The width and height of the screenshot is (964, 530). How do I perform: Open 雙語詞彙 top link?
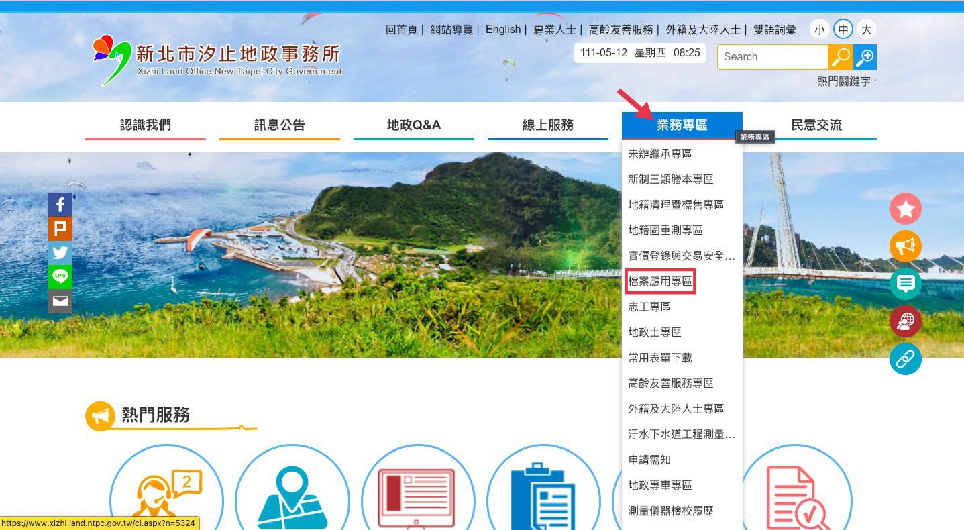click(x=775, y=30)
